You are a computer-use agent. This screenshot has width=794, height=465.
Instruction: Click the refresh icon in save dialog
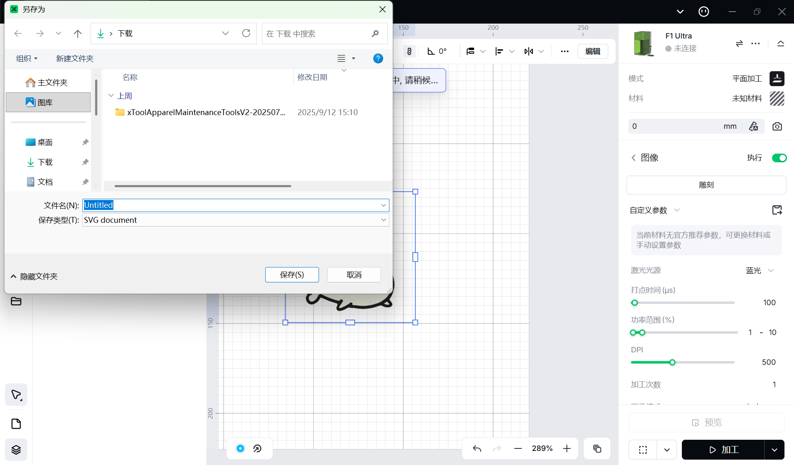pos(246,34)
